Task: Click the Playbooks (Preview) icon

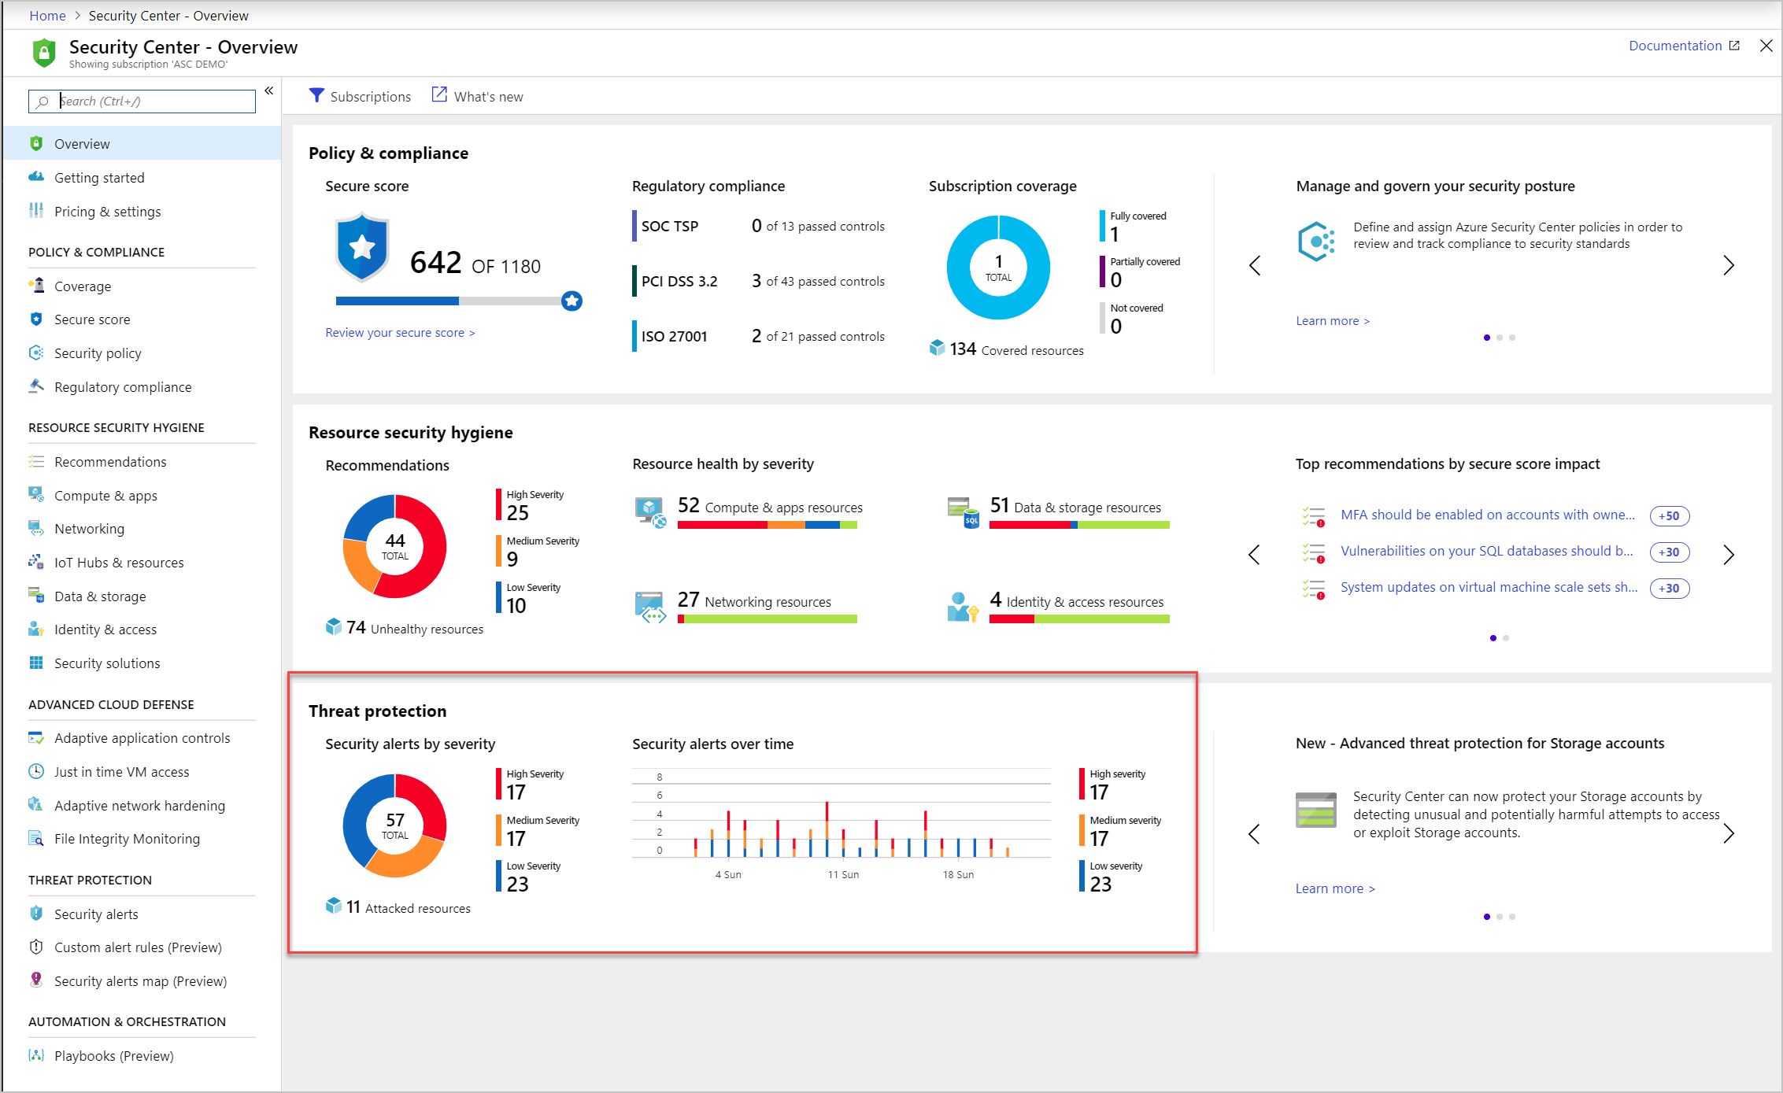Action: pos(36,1055)
